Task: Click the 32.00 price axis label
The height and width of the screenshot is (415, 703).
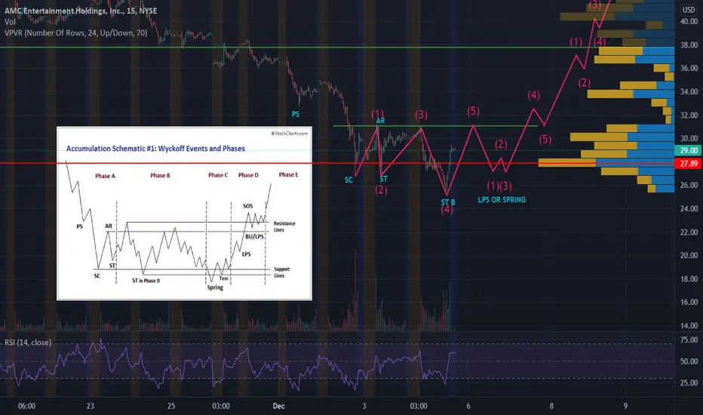Action: (689, 115)
